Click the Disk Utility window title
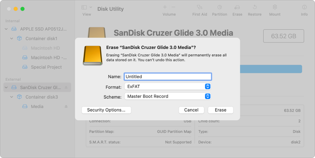Viewport: 315px width, 158px height. click(111, 9)
